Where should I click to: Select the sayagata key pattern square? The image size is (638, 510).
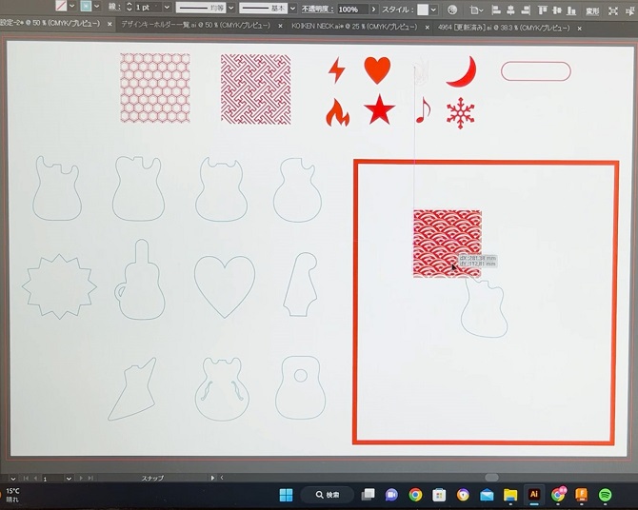(x=255, y=89)
